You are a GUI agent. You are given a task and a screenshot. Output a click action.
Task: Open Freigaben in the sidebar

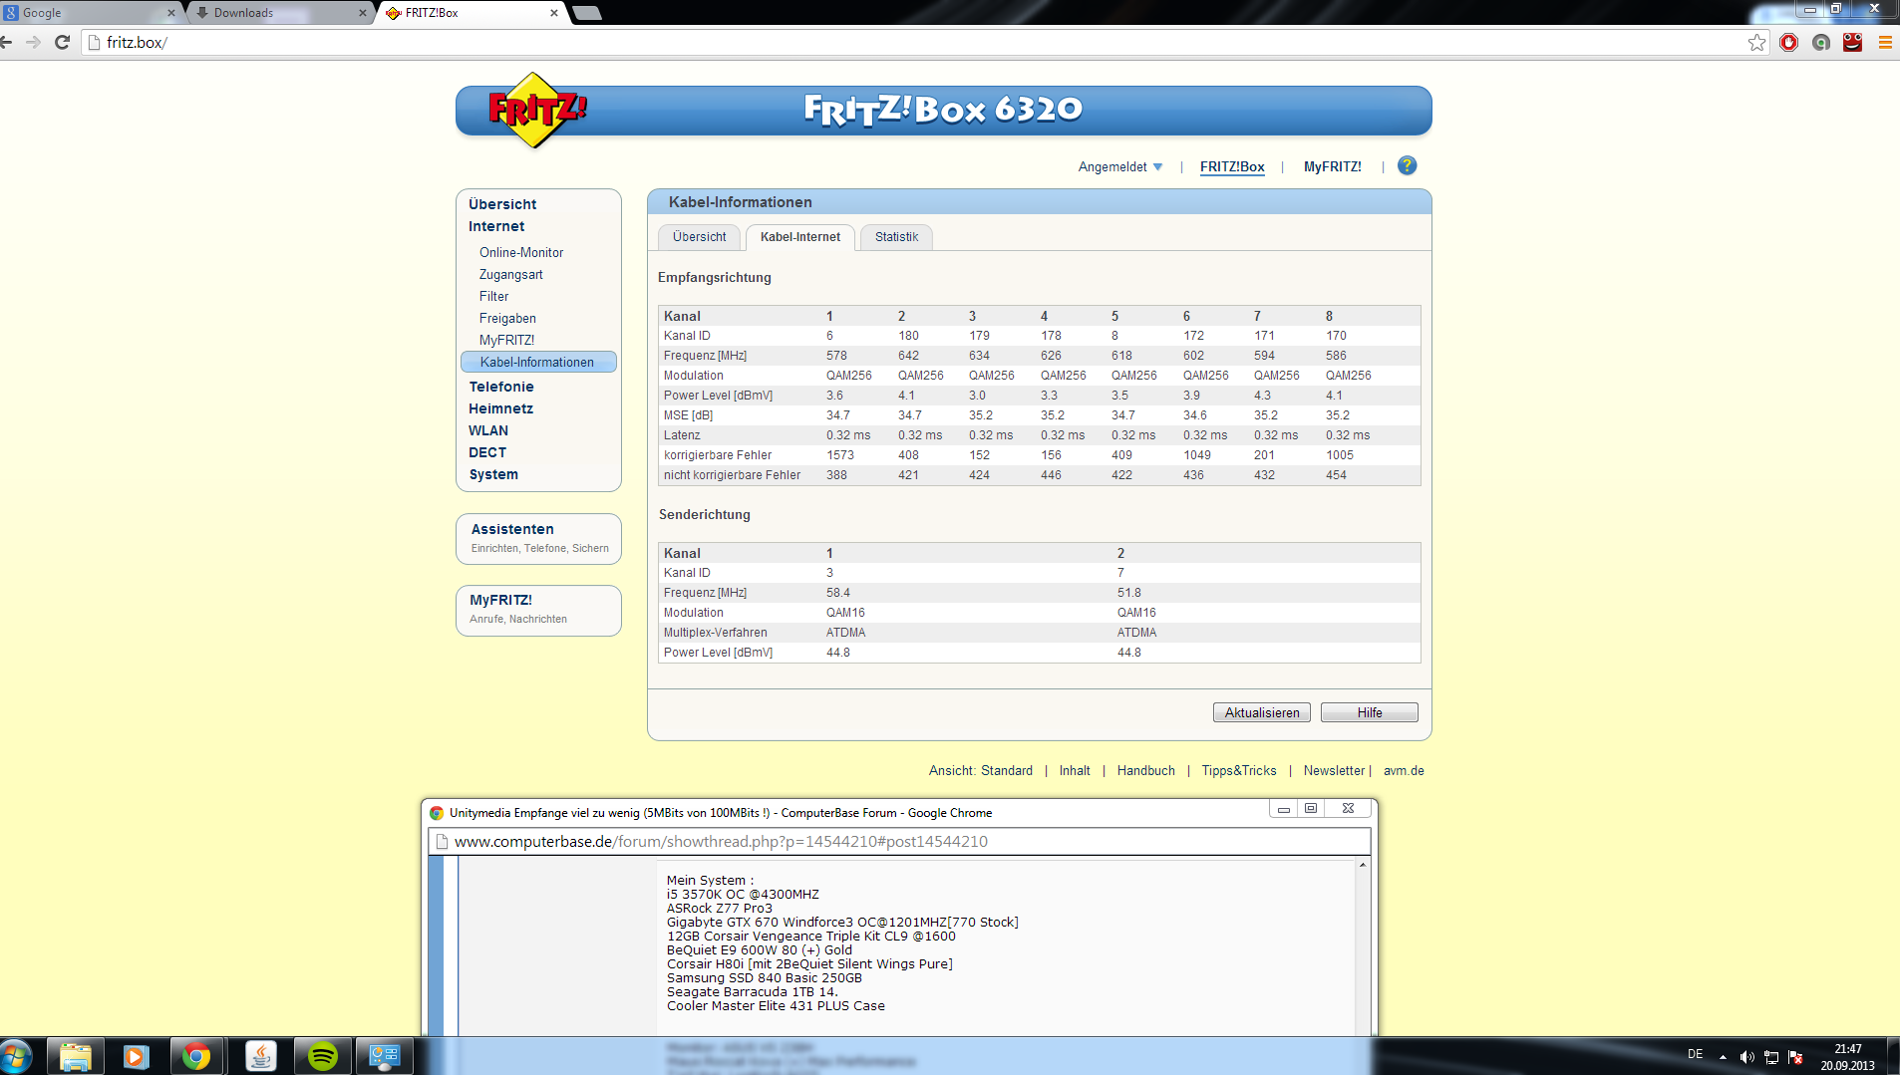507,319
